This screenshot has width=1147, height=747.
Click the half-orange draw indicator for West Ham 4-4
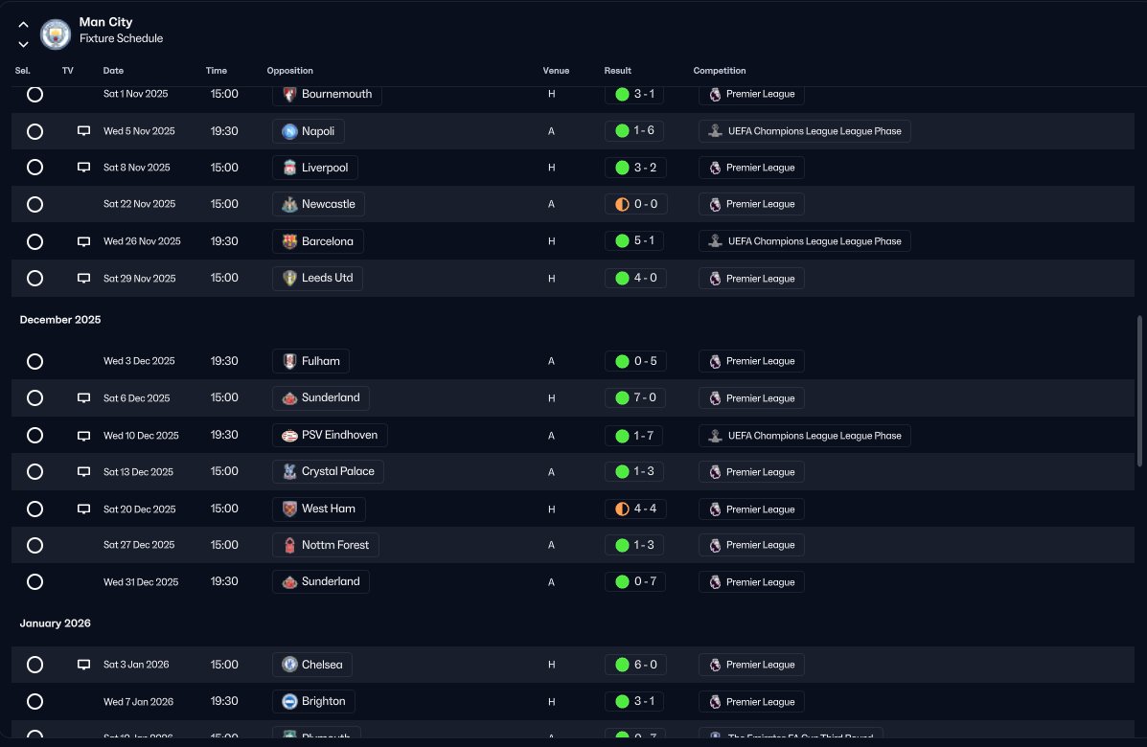pyautogui.click(x=623, y=509)
